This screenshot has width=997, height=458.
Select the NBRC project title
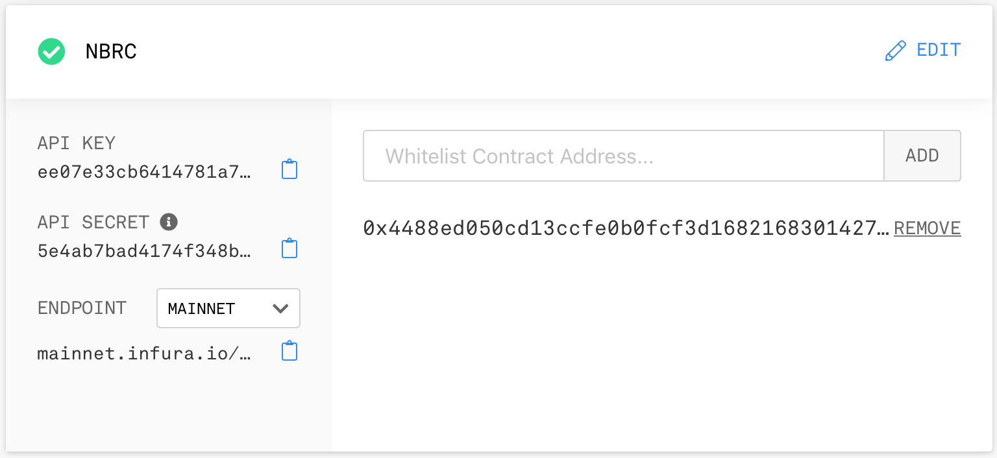coord(111,52)
